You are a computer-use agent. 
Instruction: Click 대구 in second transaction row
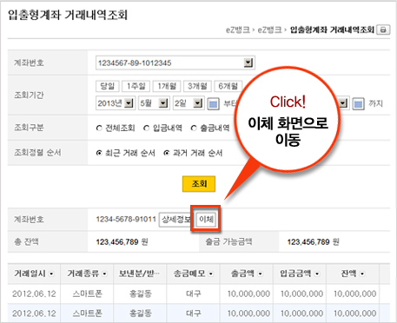[193, 313]
